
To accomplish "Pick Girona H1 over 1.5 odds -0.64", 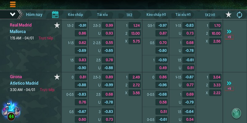I will pos(188,112).
